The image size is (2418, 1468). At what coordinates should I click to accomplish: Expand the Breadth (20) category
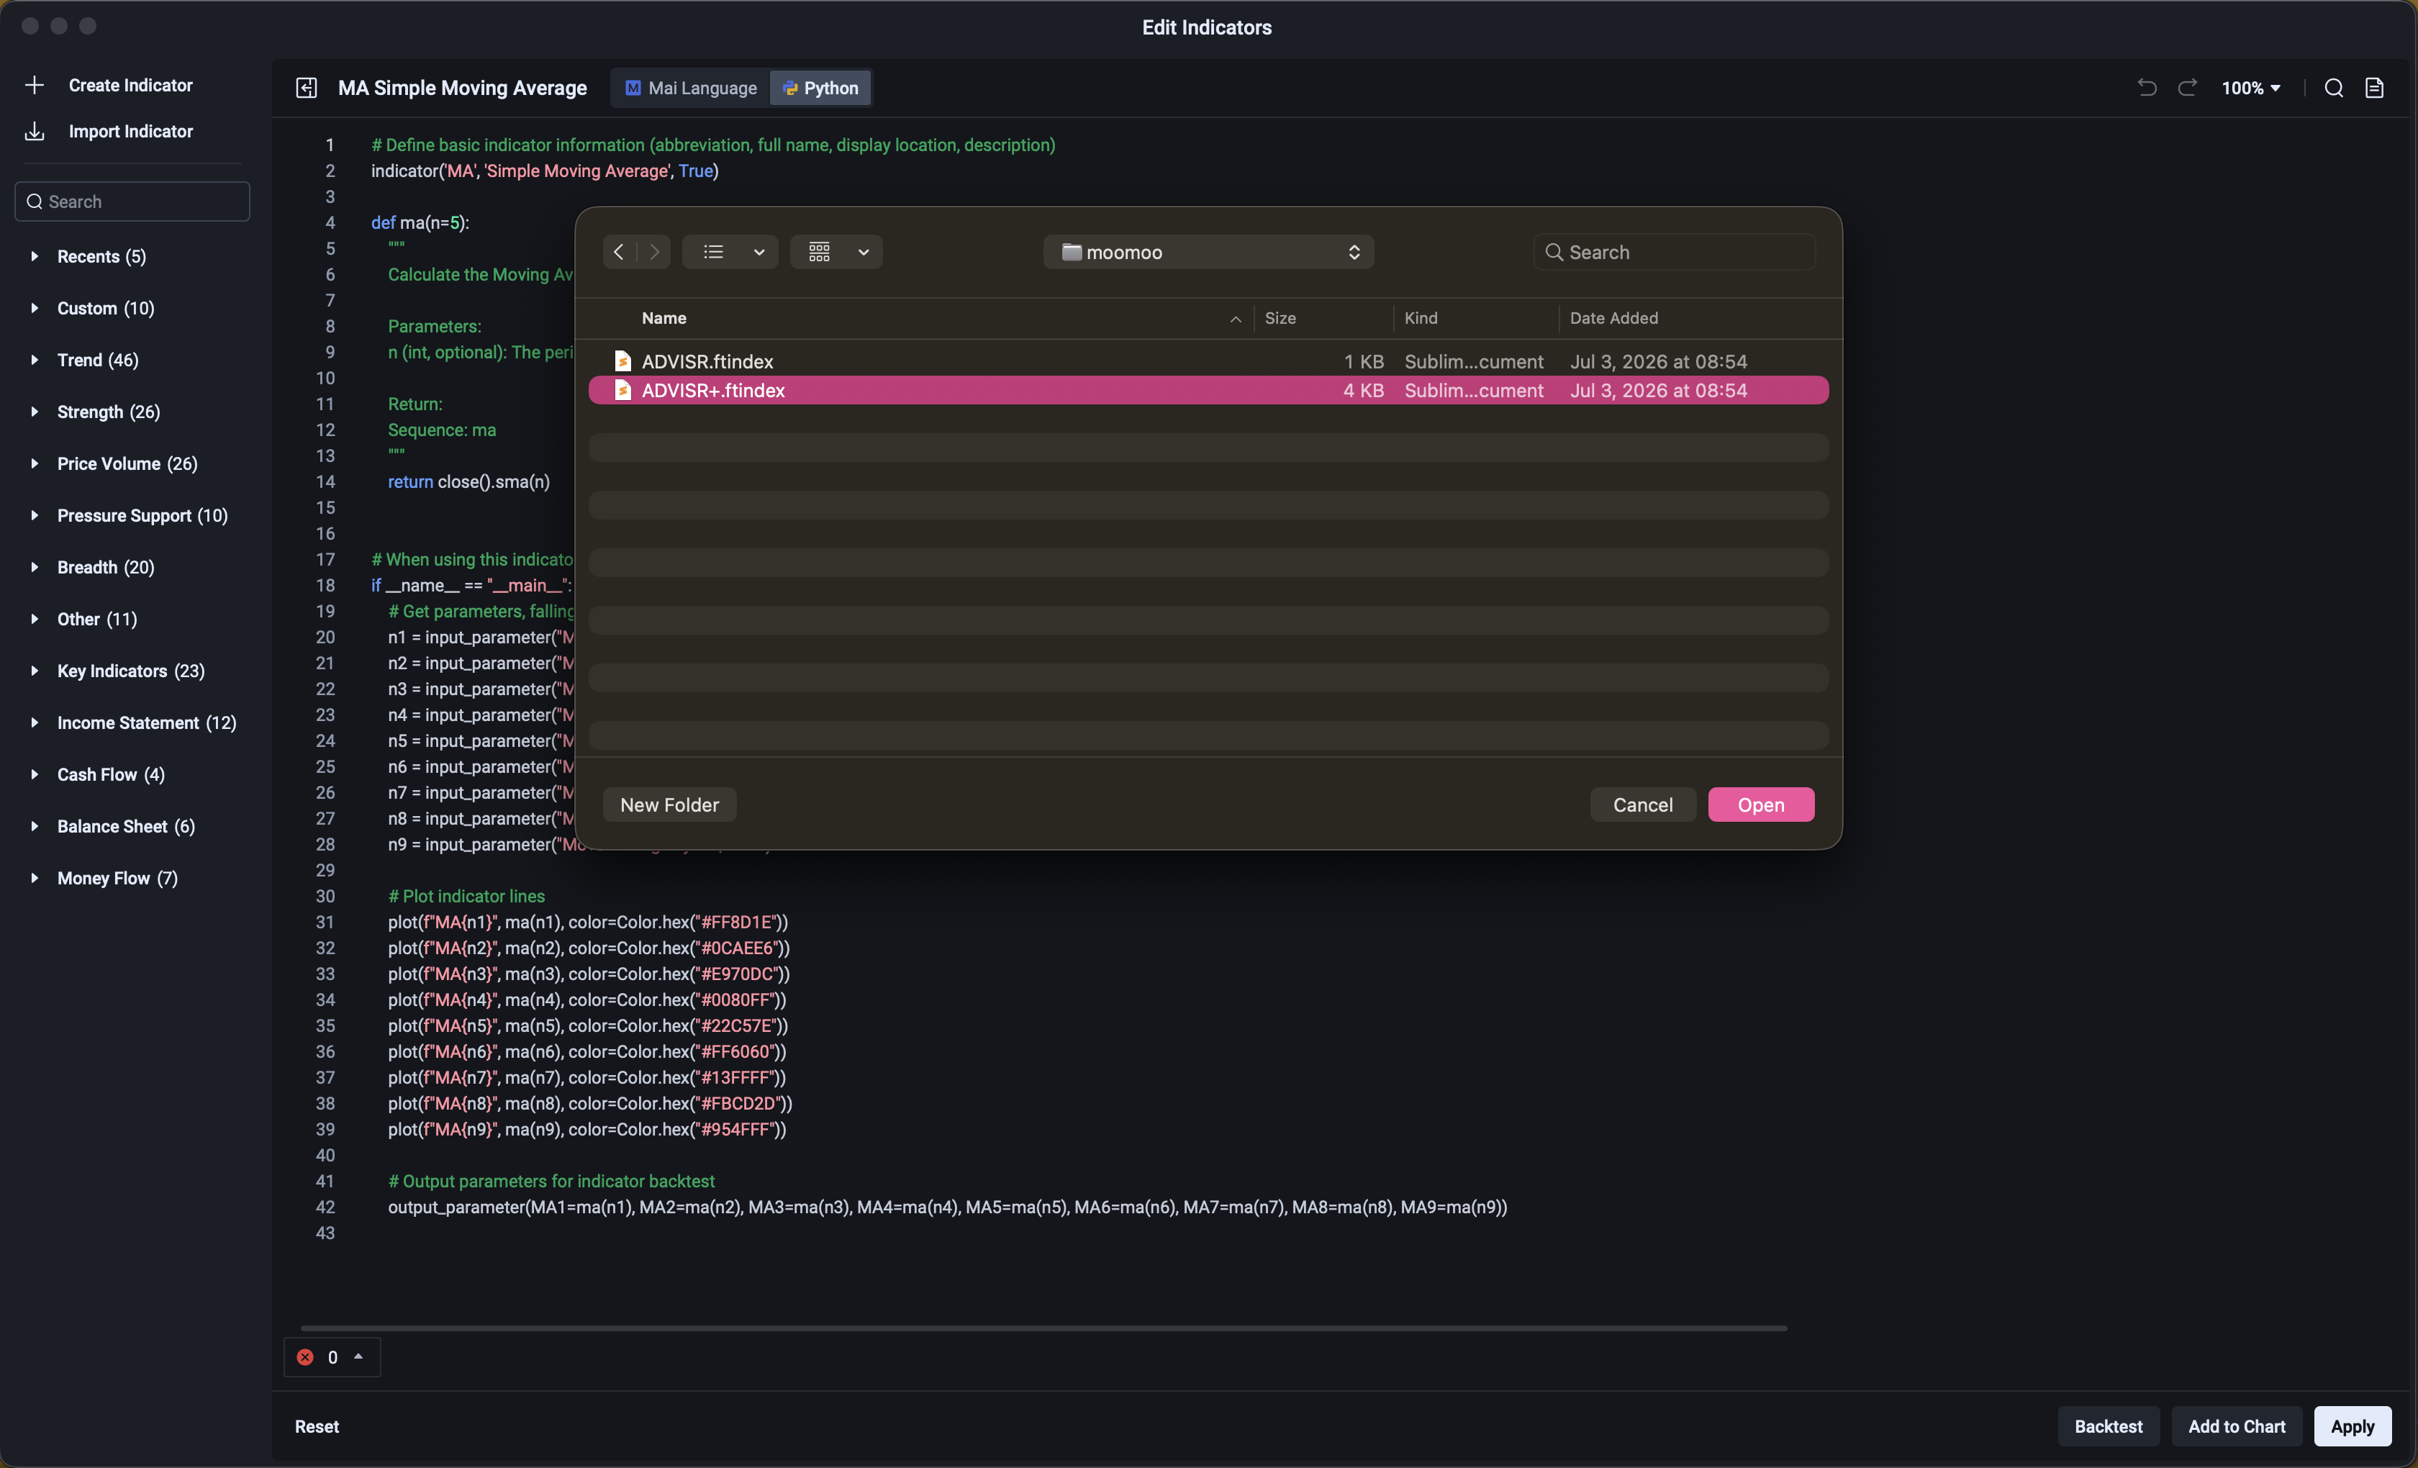pyautogui.click(x=35, y=567)
